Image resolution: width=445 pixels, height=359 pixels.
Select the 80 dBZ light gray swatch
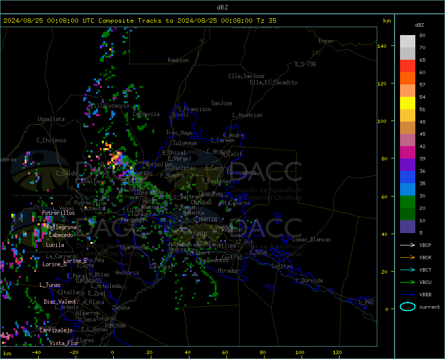click(x=407, y=41)
